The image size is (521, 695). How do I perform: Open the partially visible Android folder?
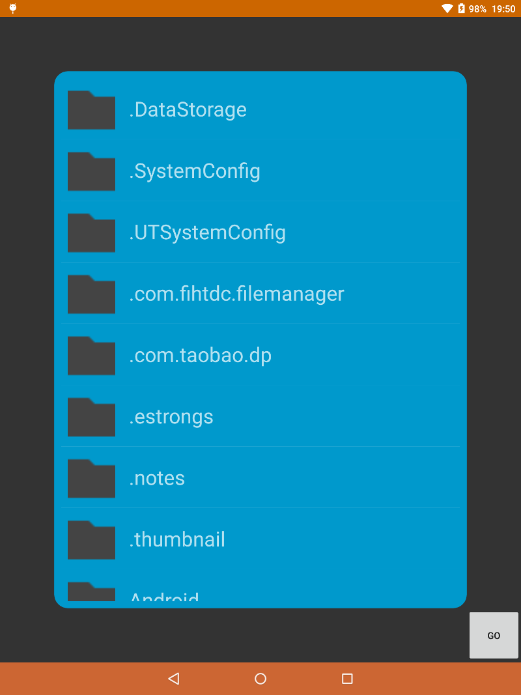[164, 596]
